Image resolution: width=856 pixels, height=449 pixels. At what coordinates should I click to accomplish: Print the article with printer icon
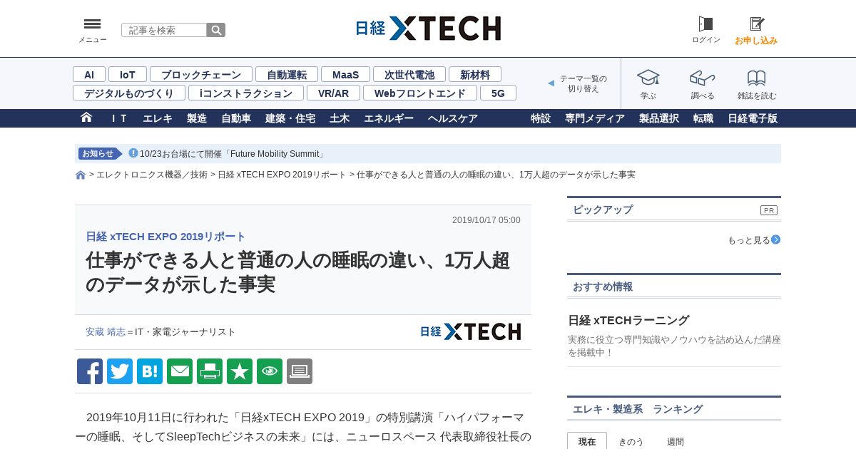210,371
